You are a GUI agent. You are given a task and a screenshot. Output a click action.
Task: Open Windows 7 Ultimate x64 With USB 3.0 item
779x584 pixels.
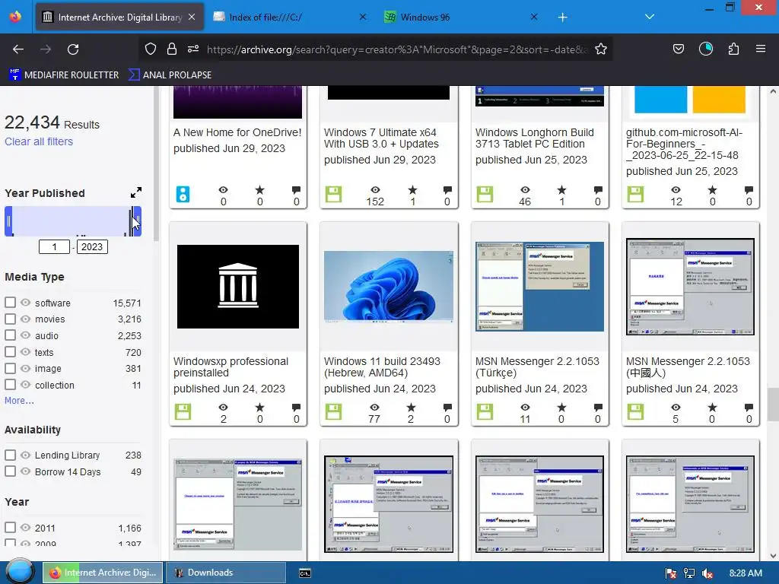tap(382, 138)
